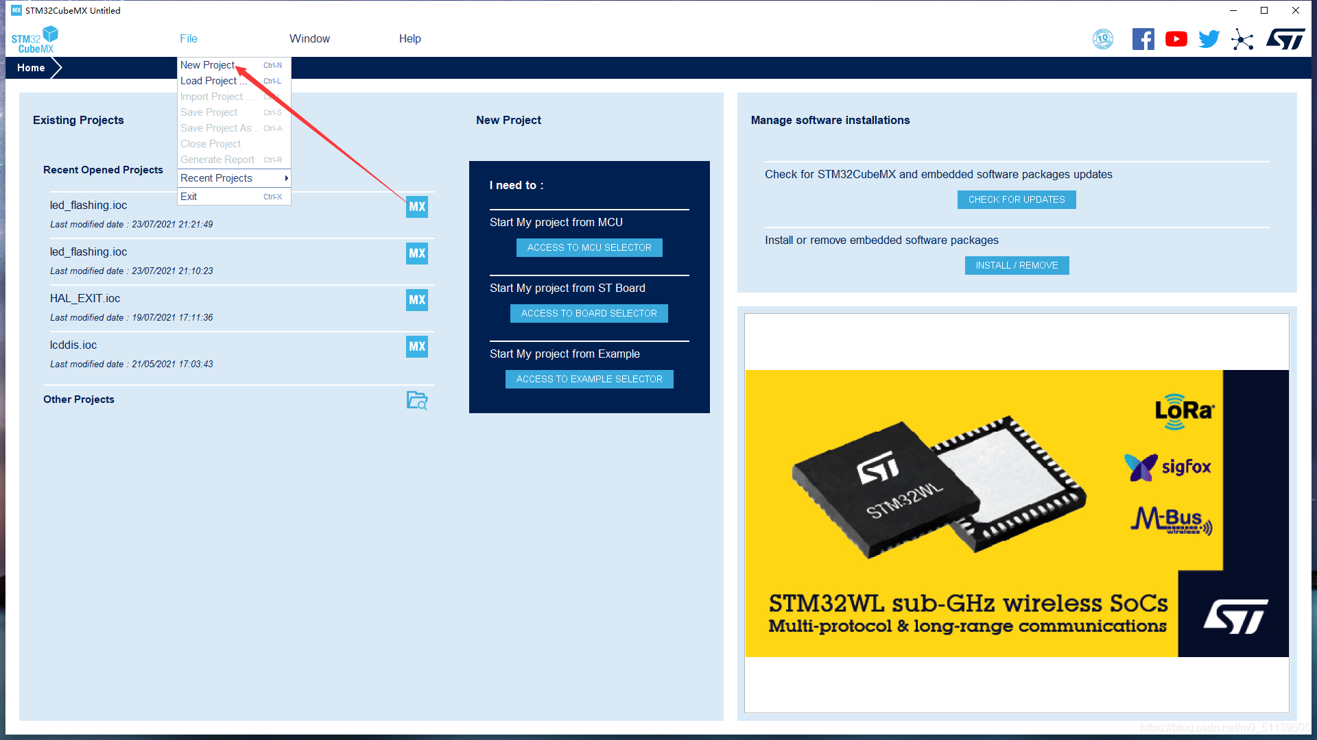The image size is (1317, 740).
Task: Click the ST community network icon
Action: [x=1242, y=39]
